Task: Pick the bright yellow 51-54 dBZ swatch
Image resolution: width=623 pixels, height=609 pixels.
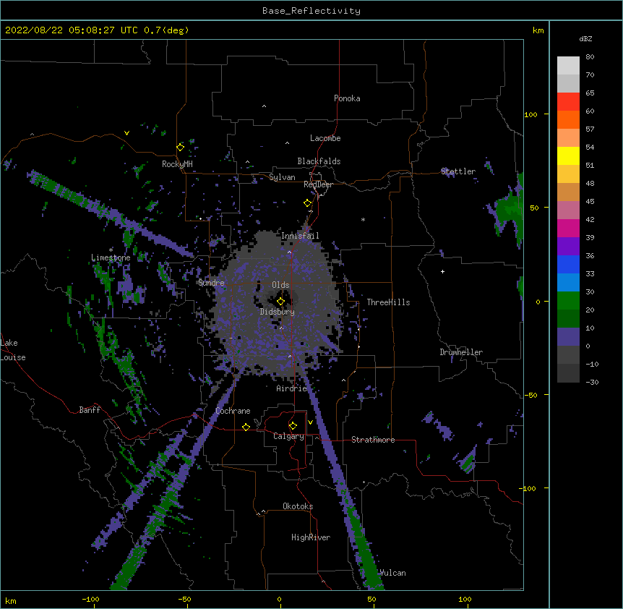Action: pyautogui.click(x=568, y=156)
